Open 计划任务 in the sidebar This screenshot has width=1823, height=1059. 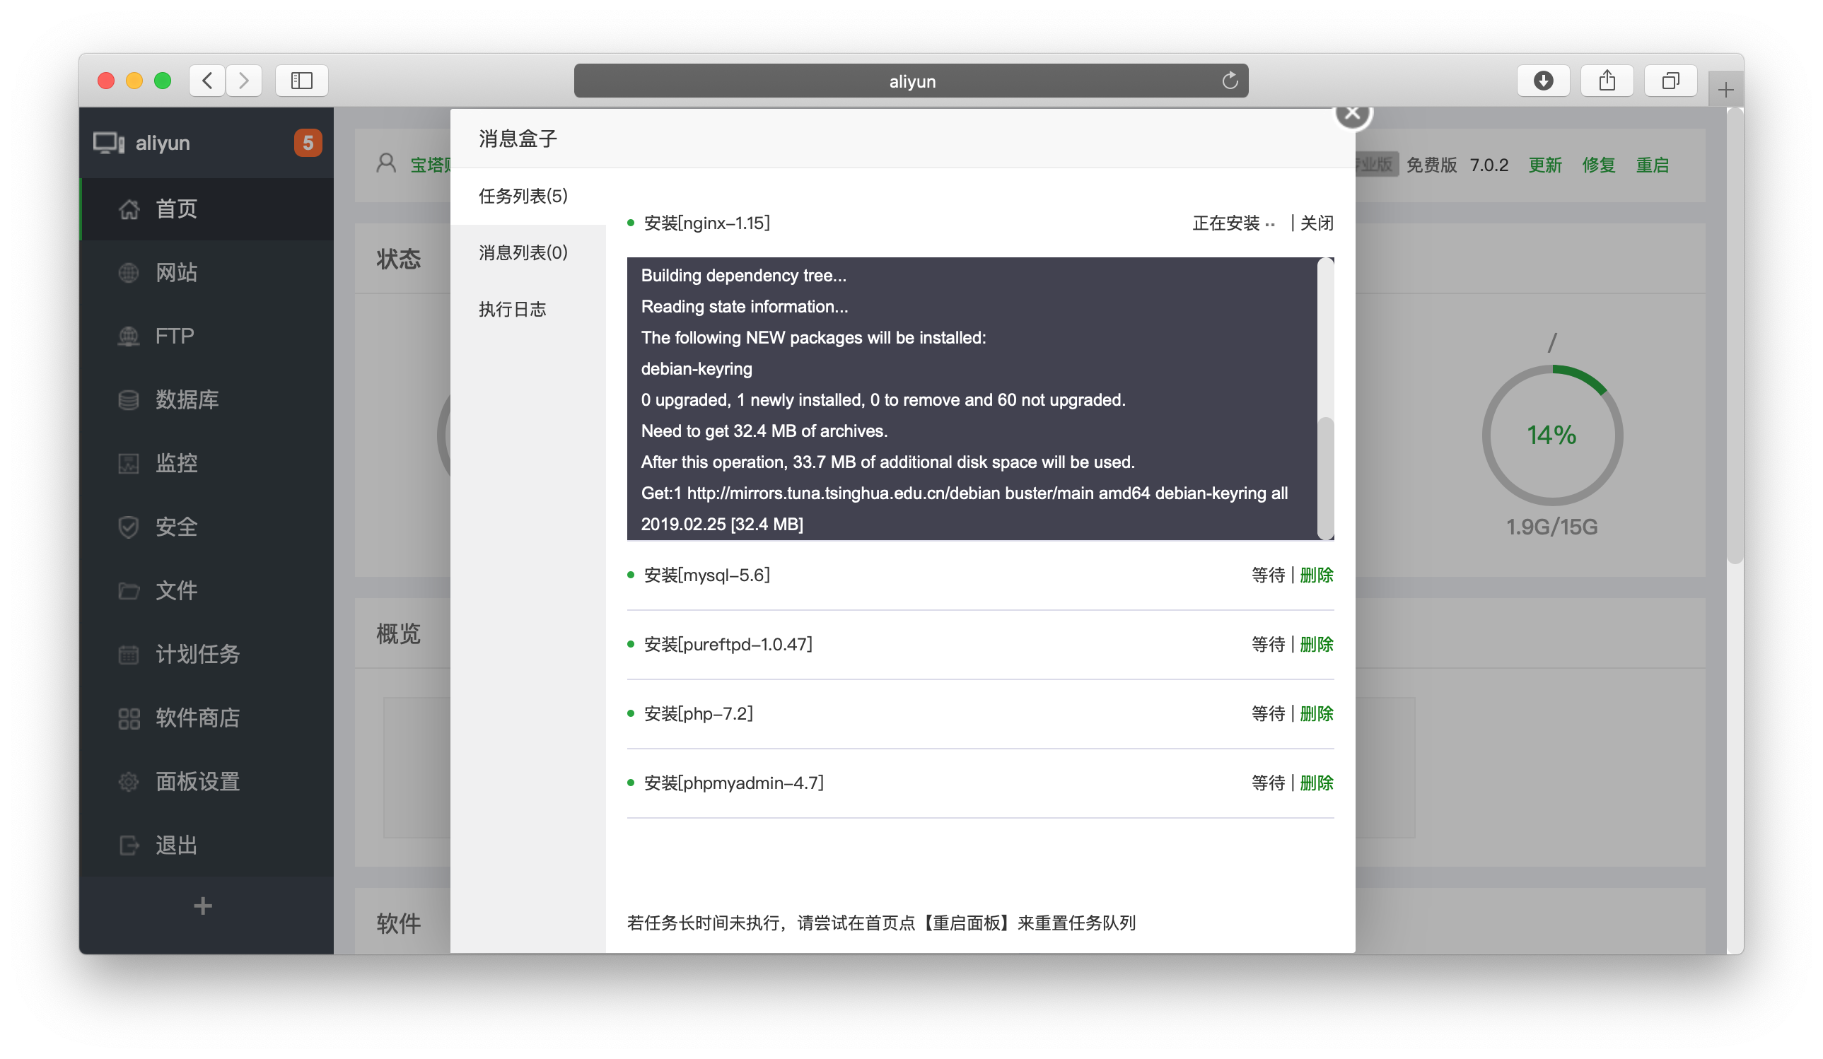(206, 655)
